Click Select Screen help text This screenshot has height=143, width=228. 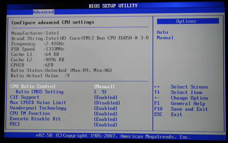pyautogui.click(x=189, y=87)
